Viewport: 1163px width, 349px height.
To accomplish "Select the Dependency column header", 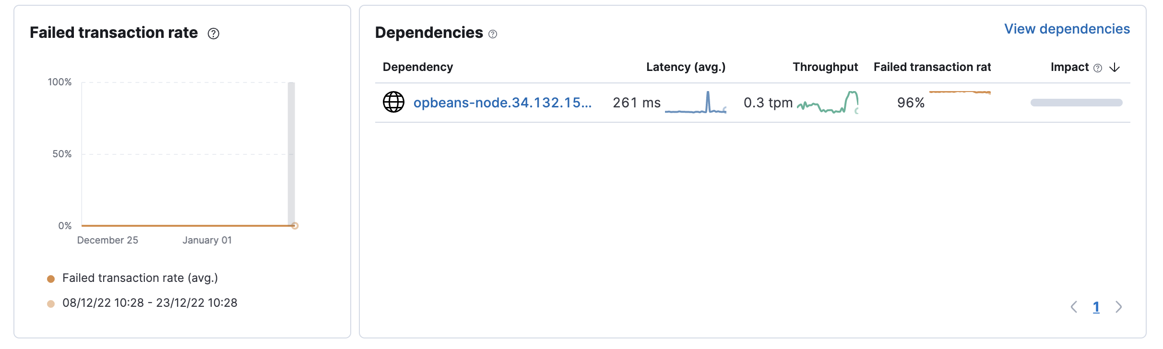I will pos(417,67).
